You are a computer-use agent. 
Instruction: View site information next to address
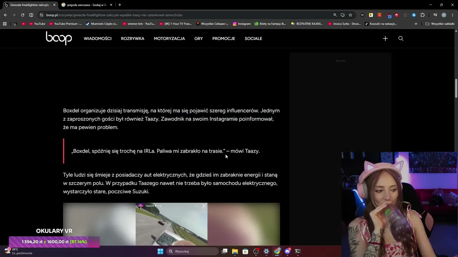42,15
